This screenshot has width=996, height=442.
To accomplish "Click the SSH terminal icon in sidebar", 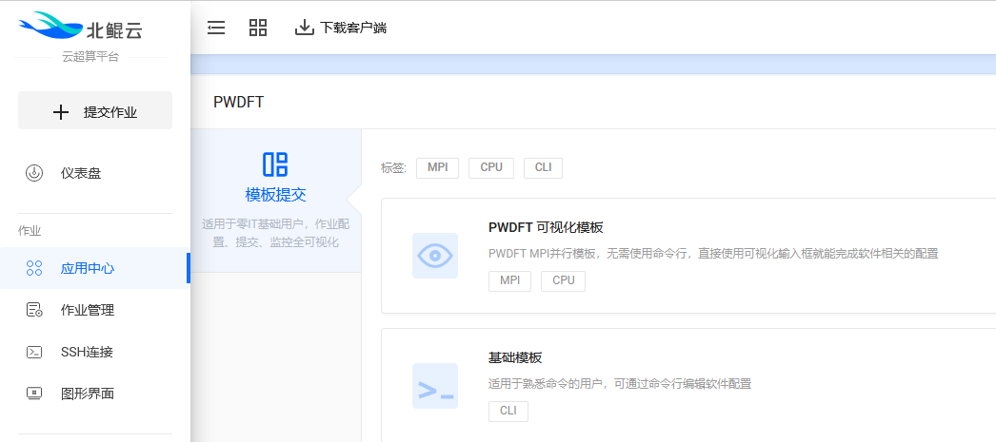I will [34, 352].
